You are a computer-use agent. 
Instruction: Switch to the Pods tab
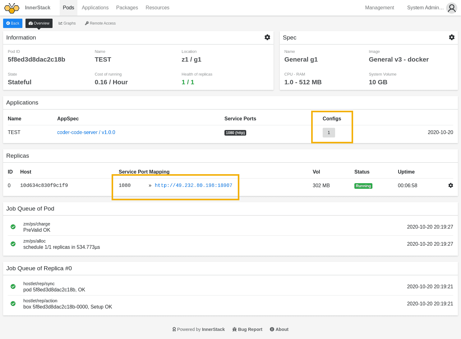tap(68, 8)
